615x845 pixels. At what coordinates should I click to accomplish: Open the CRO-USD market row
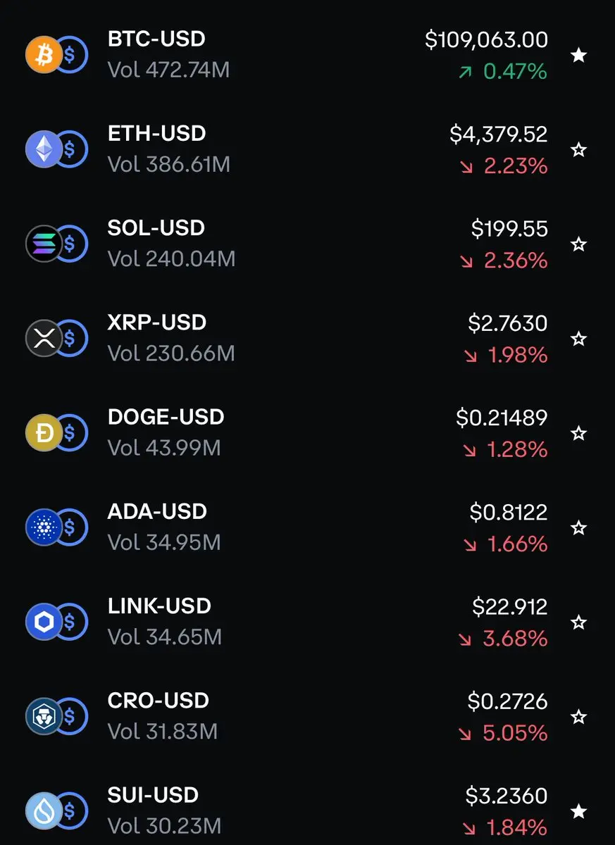307,716
